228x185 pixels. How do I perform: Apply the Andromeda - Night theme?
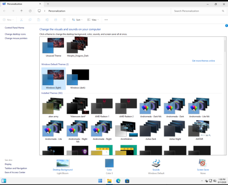[102, 130]
